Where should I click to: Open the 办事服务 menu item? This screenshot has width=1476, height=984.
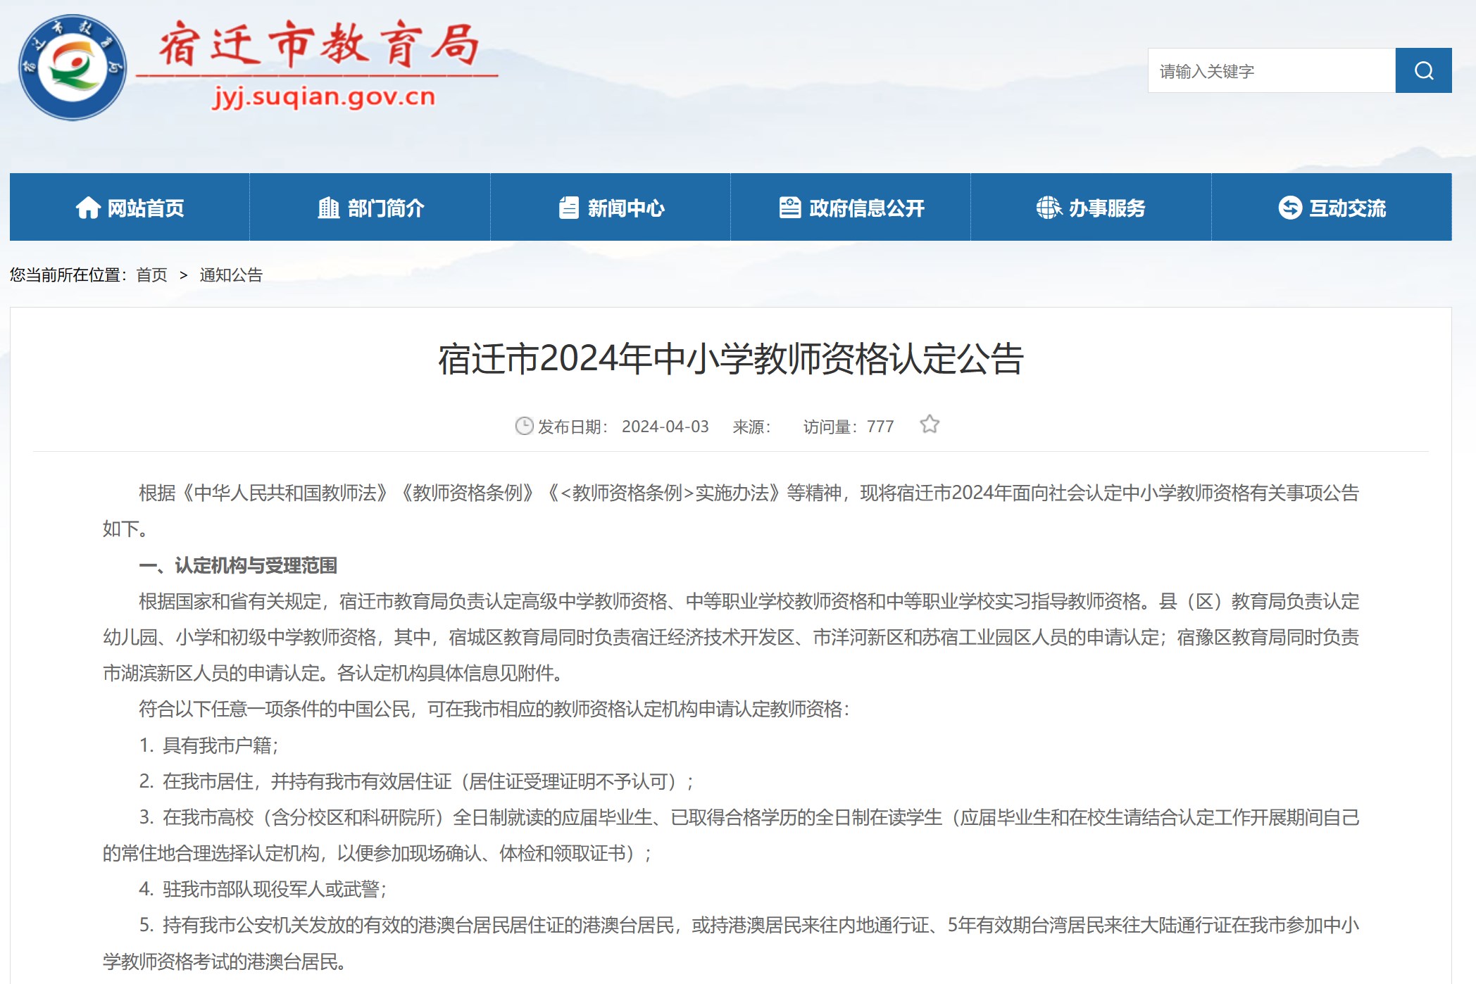(x=1091, y=207)
